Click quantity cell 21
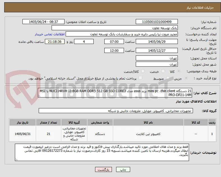Screen dimensions: 221x177 point(49,134)
